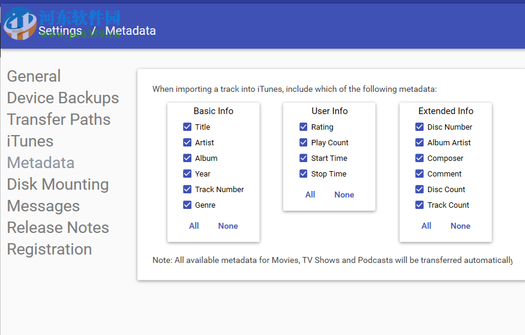Viewport: 525px width, 335px height.
Task: Select All under Extended Info
Action: (x=426, y=226)
